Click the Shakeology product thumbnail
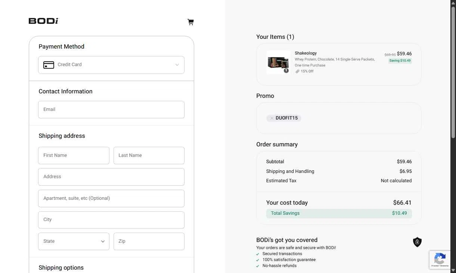456x273 pixels. pyautogui.click(x=278, y=62)
